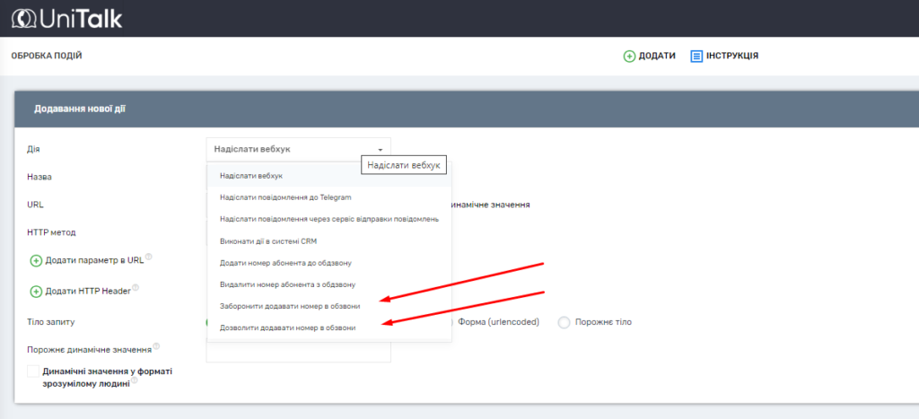The image size is (919, 419).
Task: Select Надіслати повідомлення до Telegram option
Action: coord(285,197)
